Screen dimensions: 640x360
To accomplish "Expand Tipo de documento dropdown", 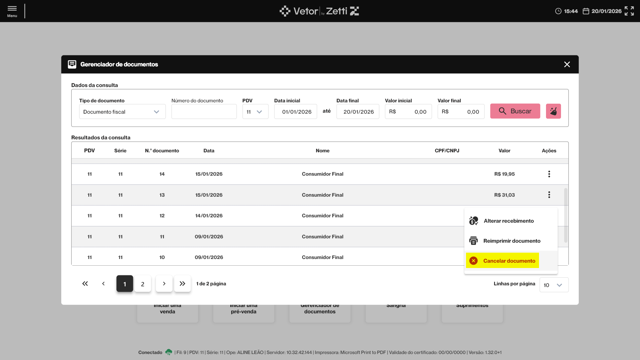I will (122, 112).
